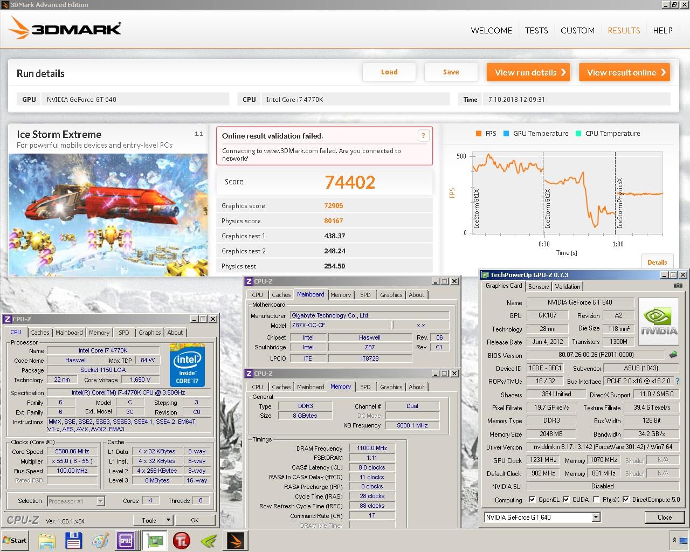Click the overall score 74402
Image resolution: width=690 pixels, height=552 pixels.
point(350,182)
